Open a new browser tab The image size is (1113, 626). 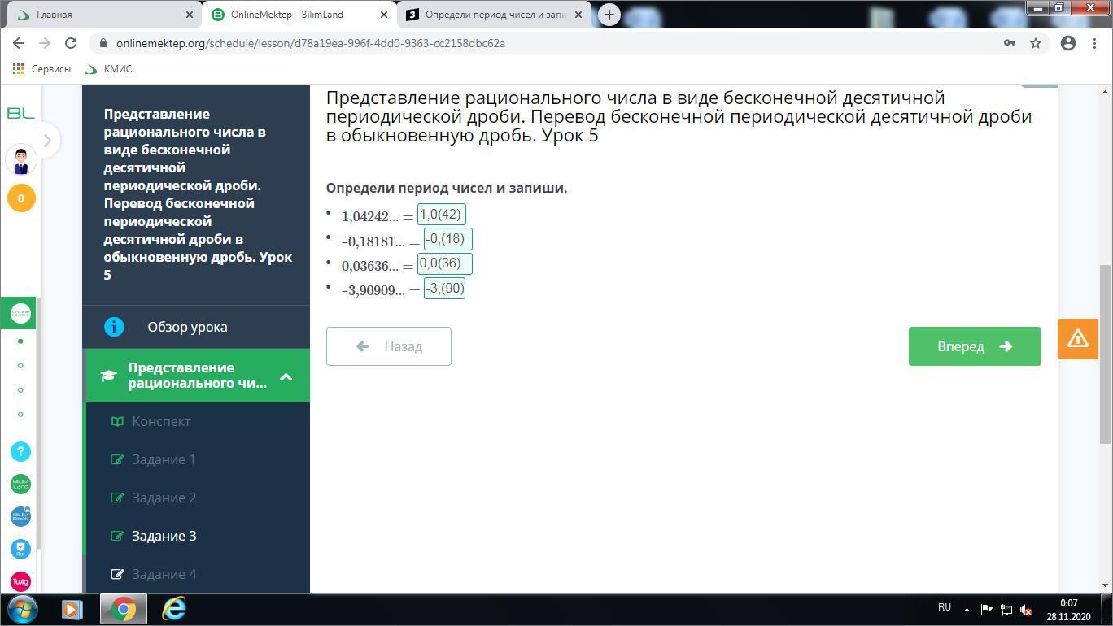pyautogui.click(x=609, y=15)
